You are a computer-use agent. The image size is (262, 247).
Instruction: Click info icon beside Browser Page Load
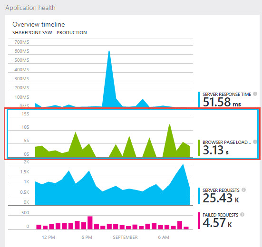255,142
